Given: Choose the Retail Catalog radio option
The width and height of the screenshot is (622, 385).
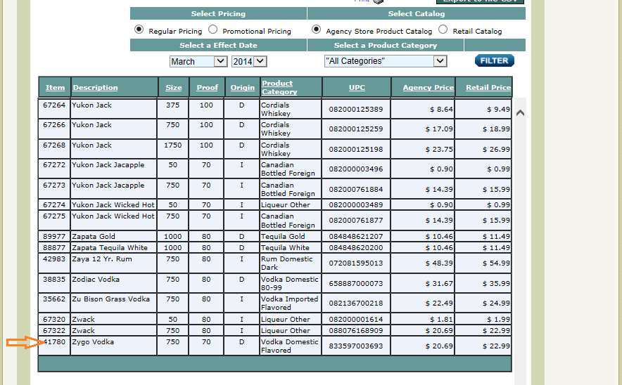Looking at the screenshot, I should tap(443, 30).
